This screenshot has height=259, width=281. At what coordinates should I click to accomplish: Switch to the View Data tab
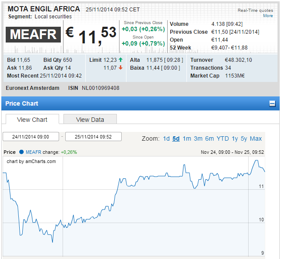[90, 119]
